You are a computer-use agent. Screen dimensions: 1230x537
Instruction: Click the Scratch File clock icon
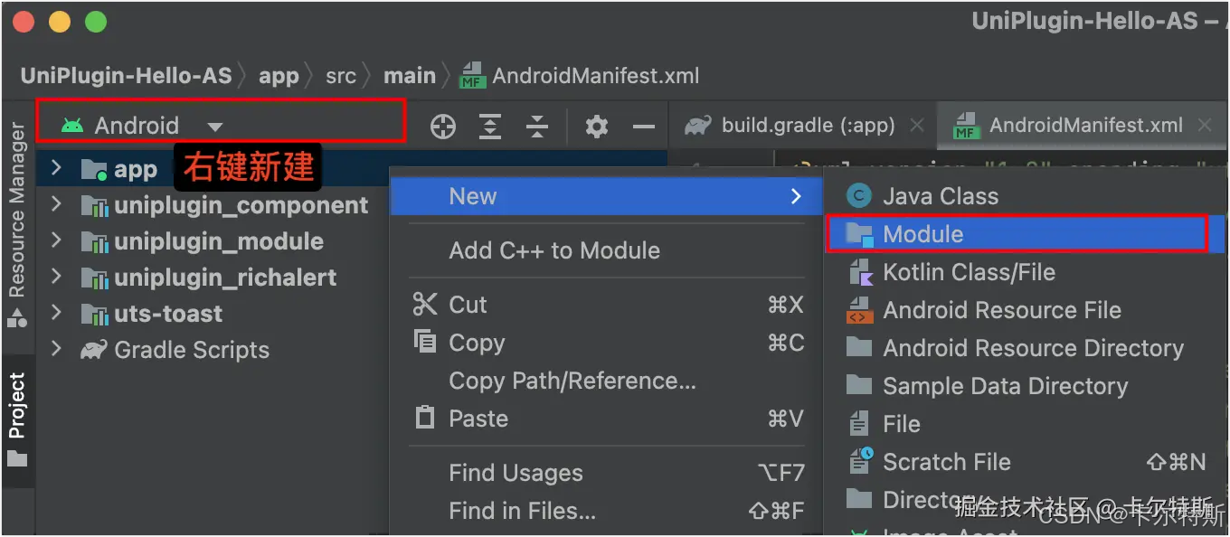859,461
